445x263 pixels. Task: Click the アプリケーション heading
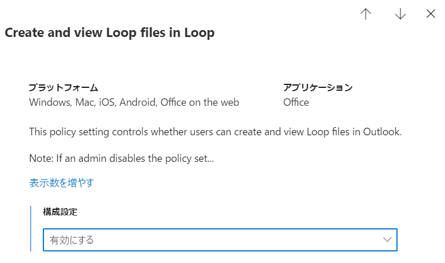(318, 88)
